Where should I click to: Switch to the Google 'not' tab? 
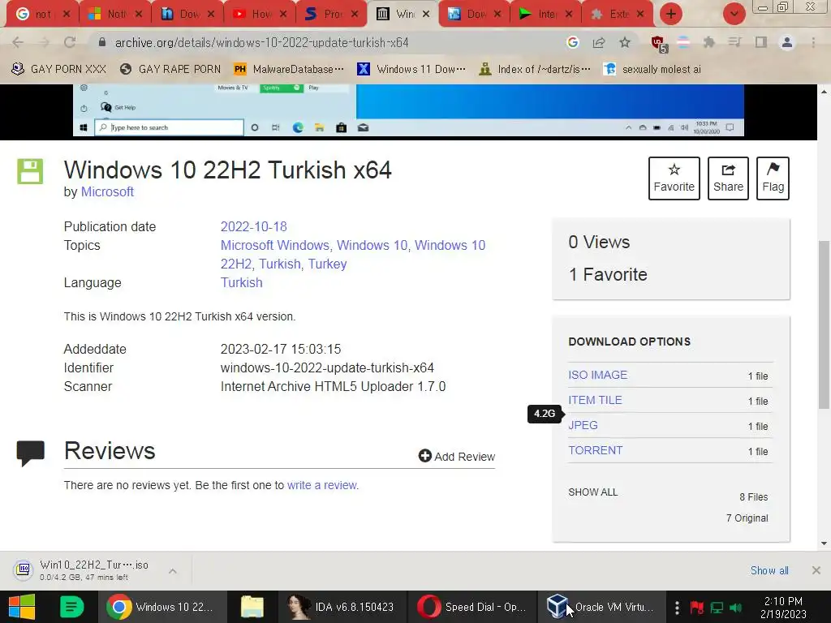tap(42, 14)
